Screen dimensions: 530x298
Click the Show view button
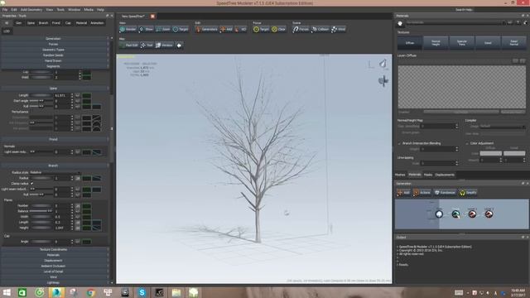click(x=146, y=30)
